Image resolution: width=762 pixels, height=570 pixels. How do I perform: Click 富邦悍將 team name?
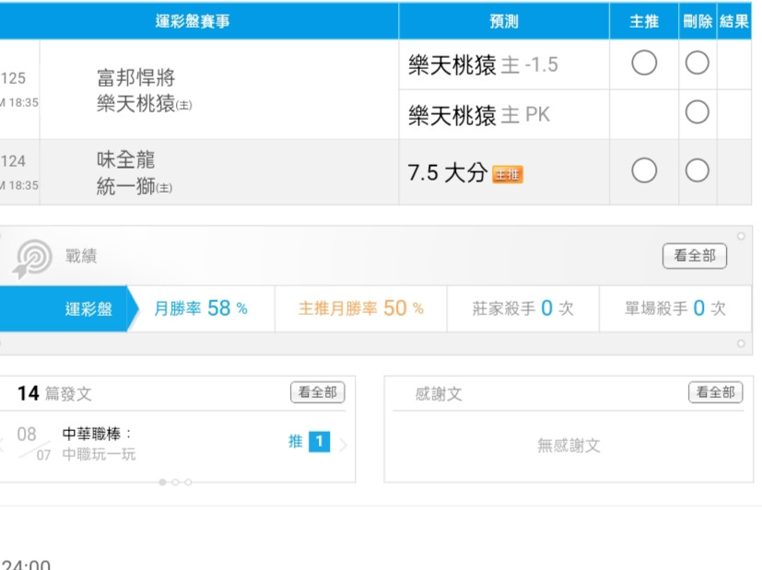tap(136, 77)
